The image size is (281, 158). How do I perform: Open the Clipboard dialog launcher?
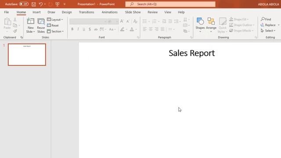(22, 37)
